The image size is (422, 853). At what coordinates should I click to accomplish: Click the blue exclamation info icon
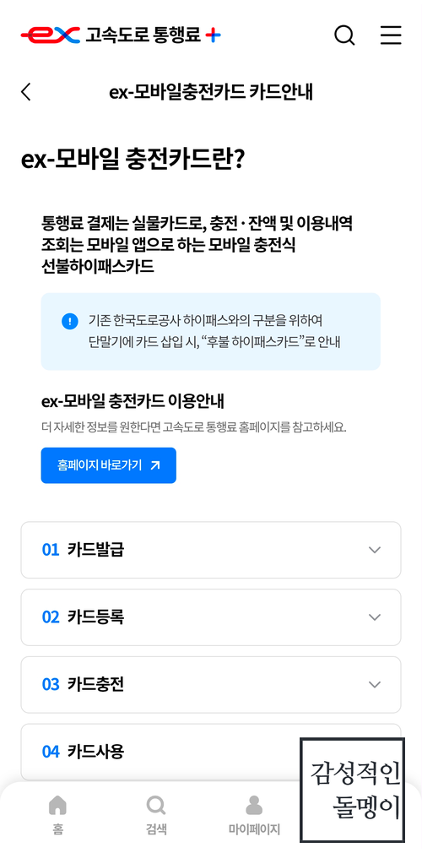click(x=69, y=321)
